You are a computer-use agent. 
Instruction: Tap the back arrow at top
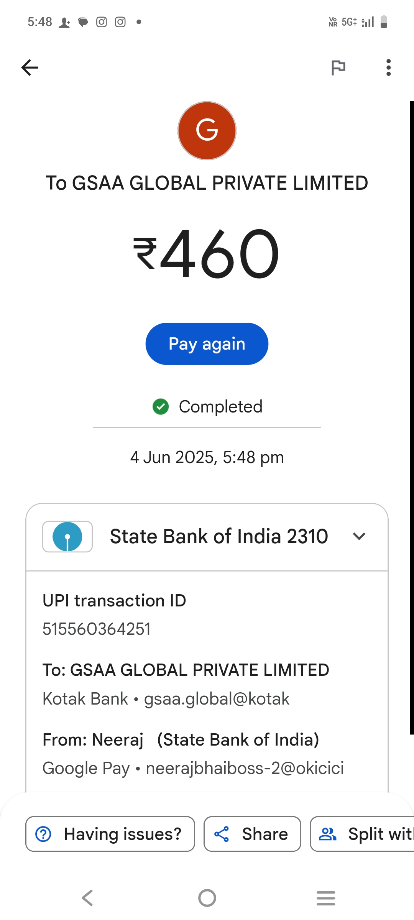pyautogui.click(x=30, y=68)
